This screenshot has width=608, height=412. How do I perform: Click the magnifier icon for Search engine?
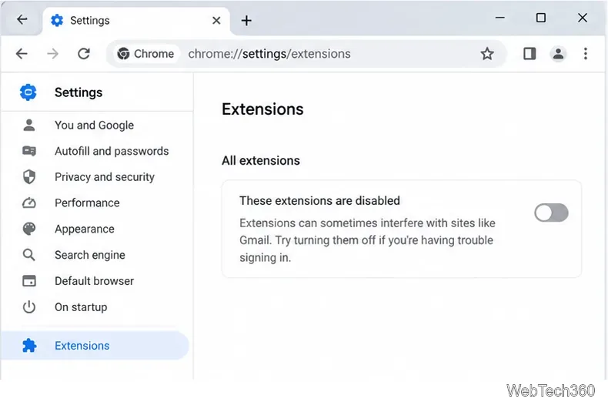[x=29, y=255]
